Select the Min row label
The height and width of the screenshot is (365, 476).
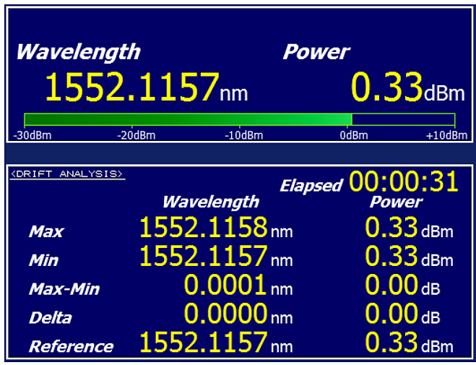coord(43,260)
